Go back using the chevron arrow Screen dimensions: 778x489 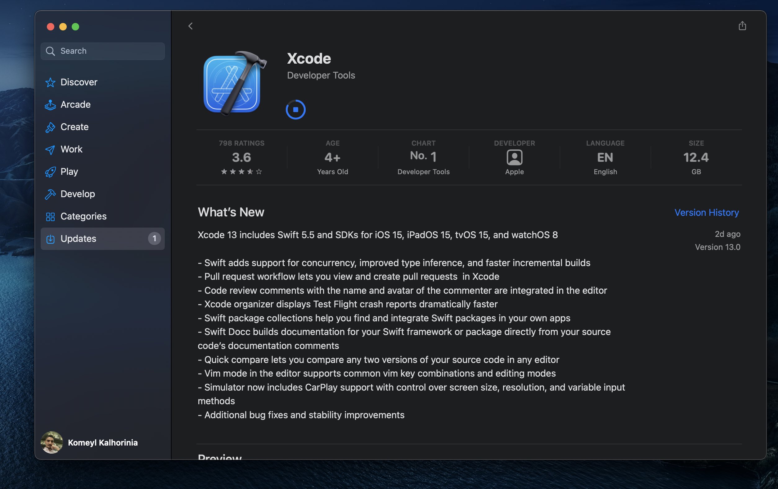coord(190,26)
